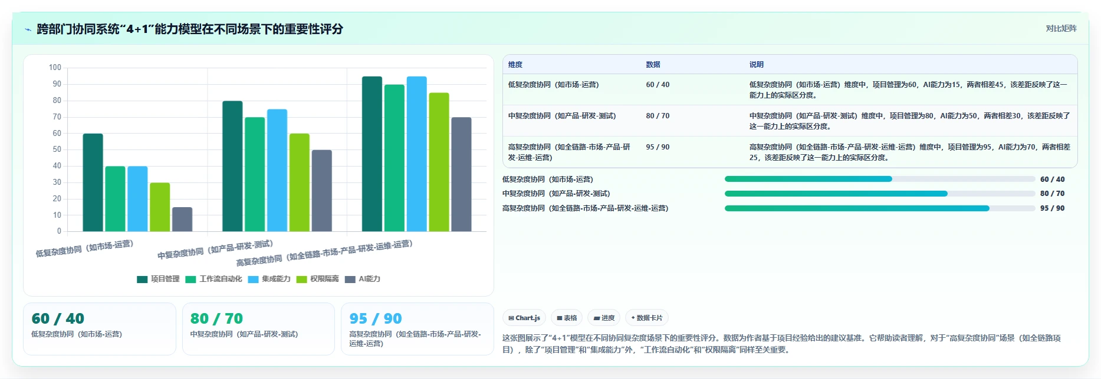
Task: Click the summary paragraph beginning 这张图展示了
Action: coord(781,344)
